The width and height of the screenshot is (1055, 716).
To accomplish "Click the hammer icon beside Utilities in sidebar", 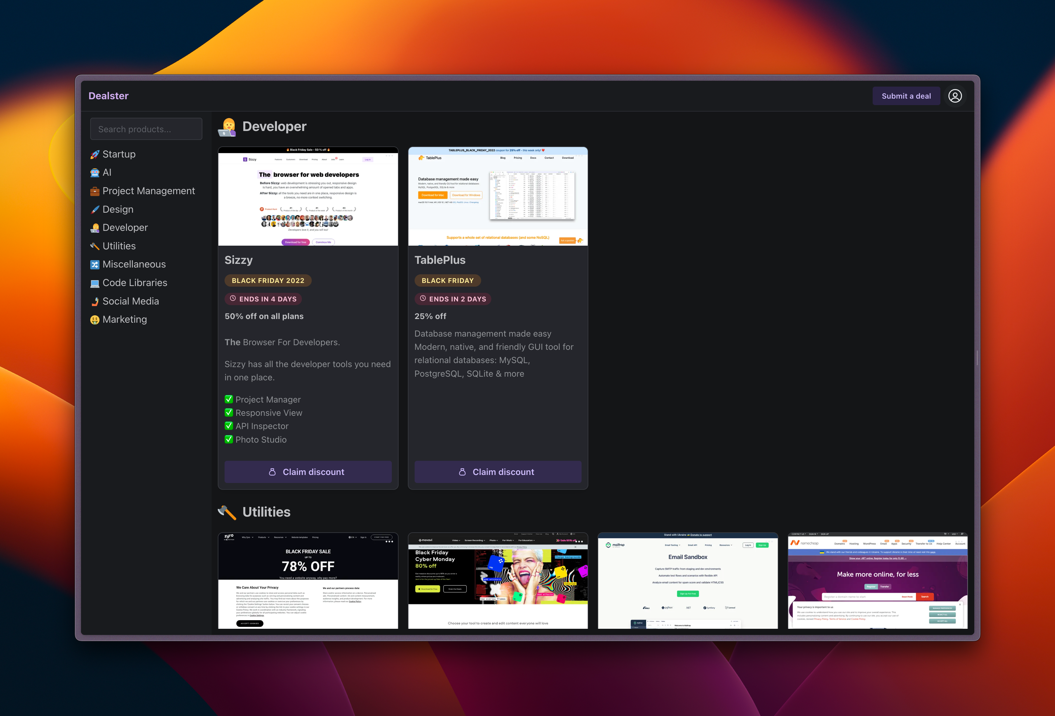I will coord(95,246).
